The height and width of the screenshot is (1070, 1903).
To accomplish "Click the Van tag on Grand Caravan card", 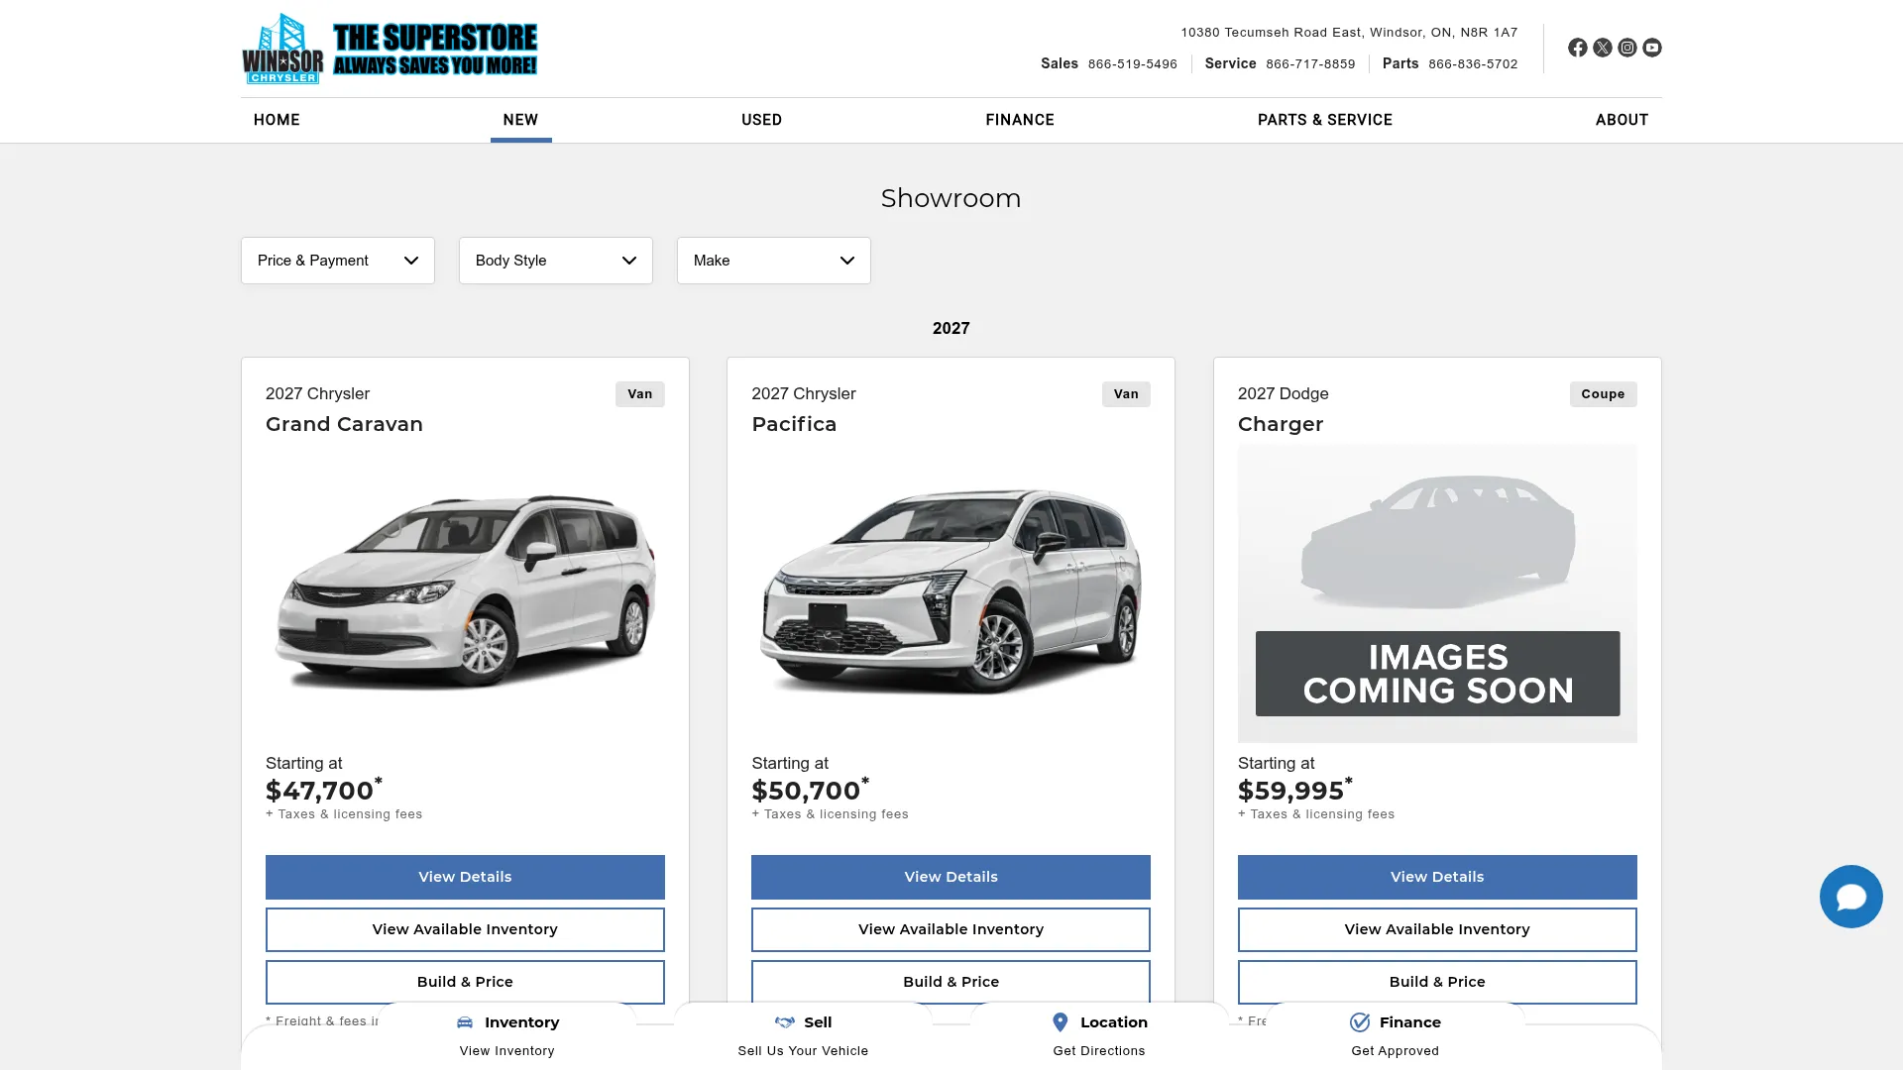I will (x=639, y=394).
